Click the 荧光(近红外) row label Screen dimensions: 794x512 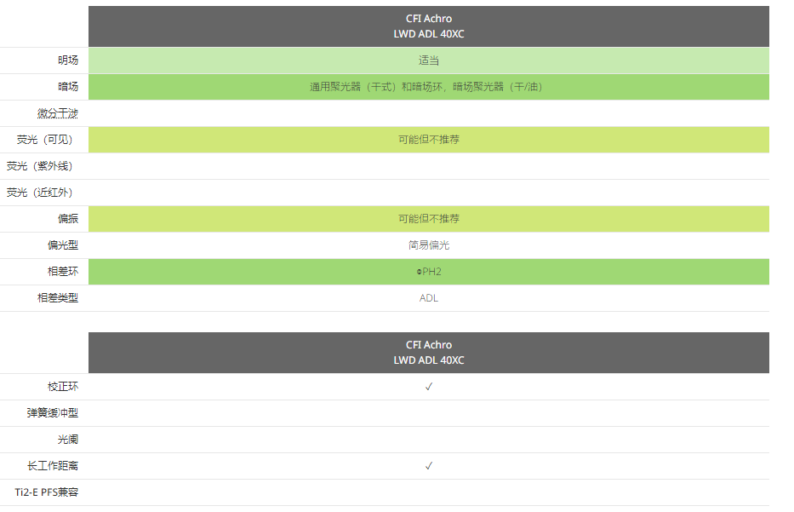click(40, 193)
